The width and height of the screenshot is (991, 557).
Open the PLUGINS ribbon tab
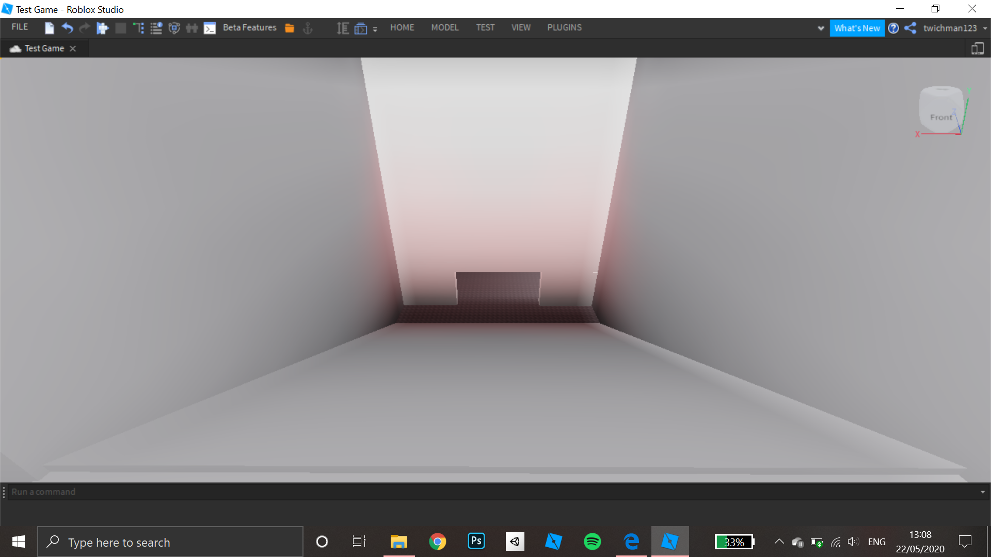564,27
